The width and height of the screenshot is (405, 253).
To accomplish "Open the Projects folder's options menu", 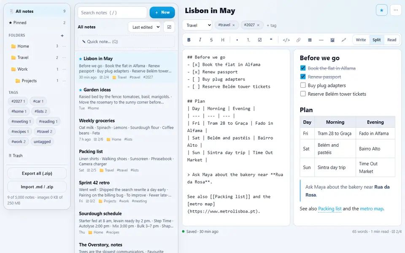I will point(64,81).
